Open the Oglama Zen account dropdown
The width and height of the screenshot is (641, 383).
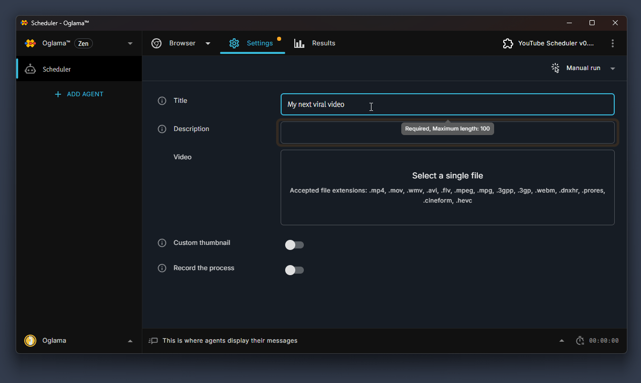tap(130, 43)
